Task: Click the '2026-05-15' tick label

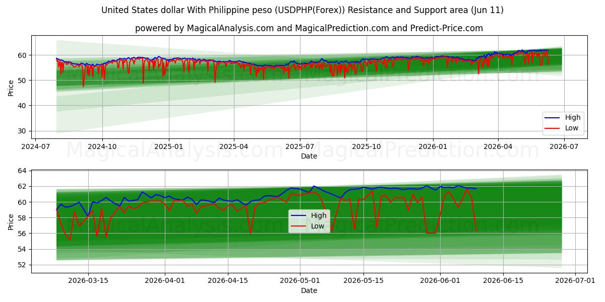Action: coord(364,280)
